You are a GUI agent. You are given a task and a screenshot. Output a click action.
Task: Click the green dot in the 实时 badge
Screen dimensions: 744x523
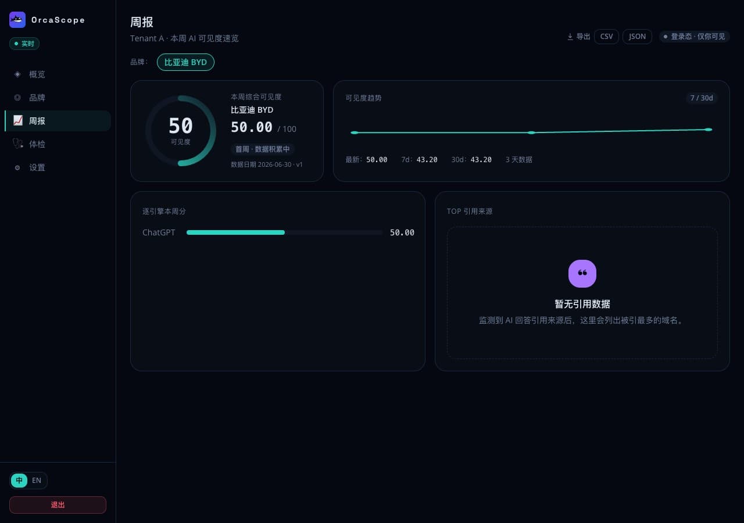(x=16, y=44)
